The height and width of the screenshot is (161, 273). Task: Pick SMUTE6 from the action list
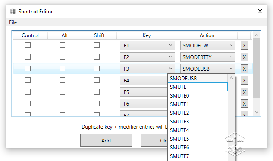coord(198,148)
